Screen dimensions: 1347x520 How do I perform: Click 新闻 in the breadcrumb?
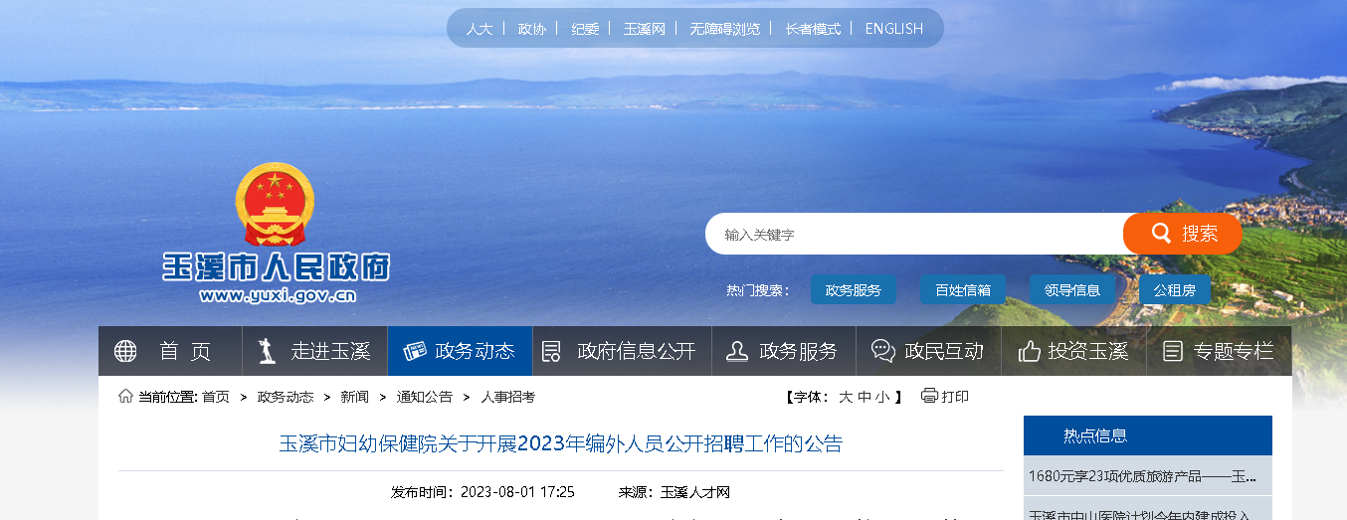(x=355, y=397)
